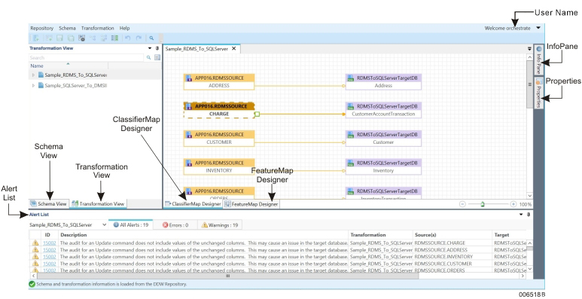Expand Sample_SQLServer_To_DMSII tree node
The height and width of the screenshot is (299, 582).
tap(33, 85)
